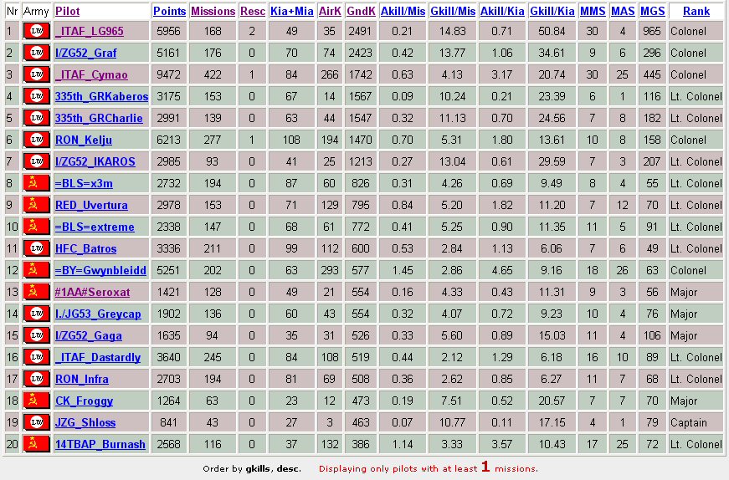This screenshot has width=729, height=480.
Task: Sort by the MGS column header
Action: 652,11
